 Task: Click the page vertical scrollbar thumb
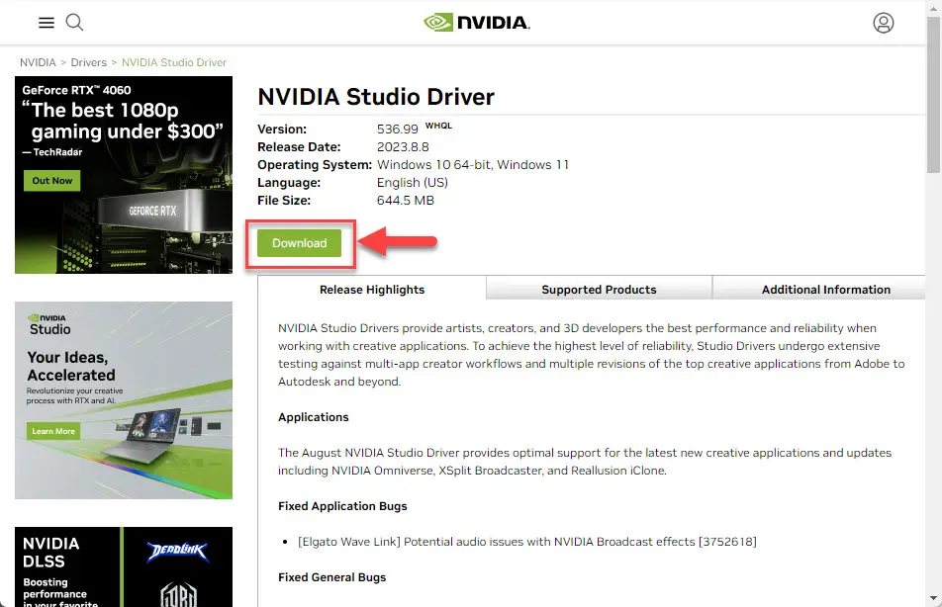934,94
